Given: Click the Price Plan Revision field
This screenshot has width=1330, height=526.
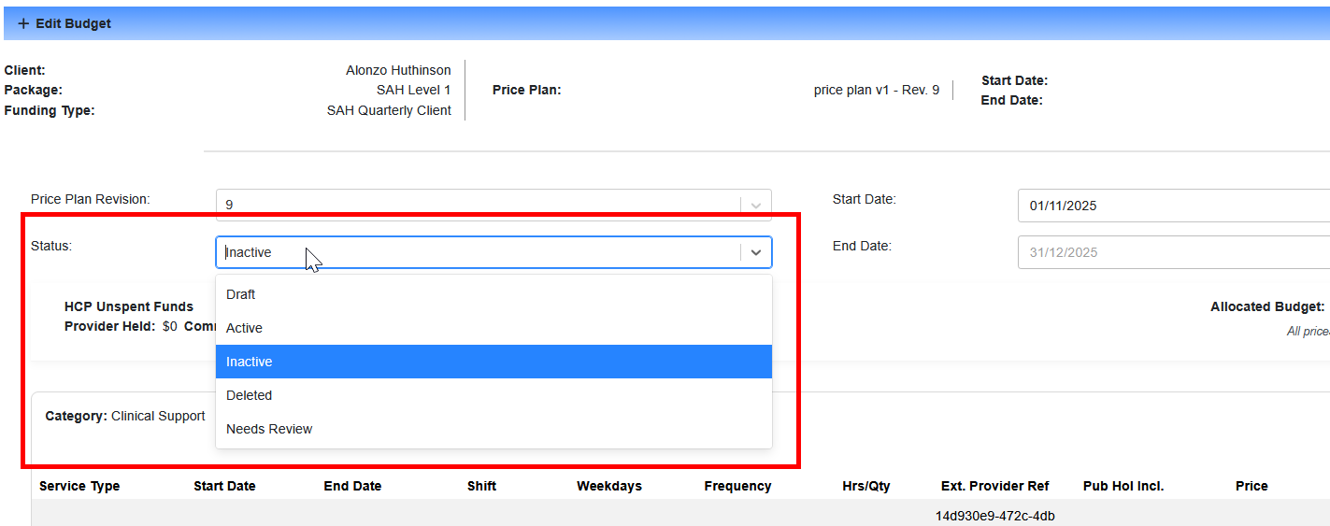Looking at the screenshot, I should pyautogui.click(x=477, y=205).
